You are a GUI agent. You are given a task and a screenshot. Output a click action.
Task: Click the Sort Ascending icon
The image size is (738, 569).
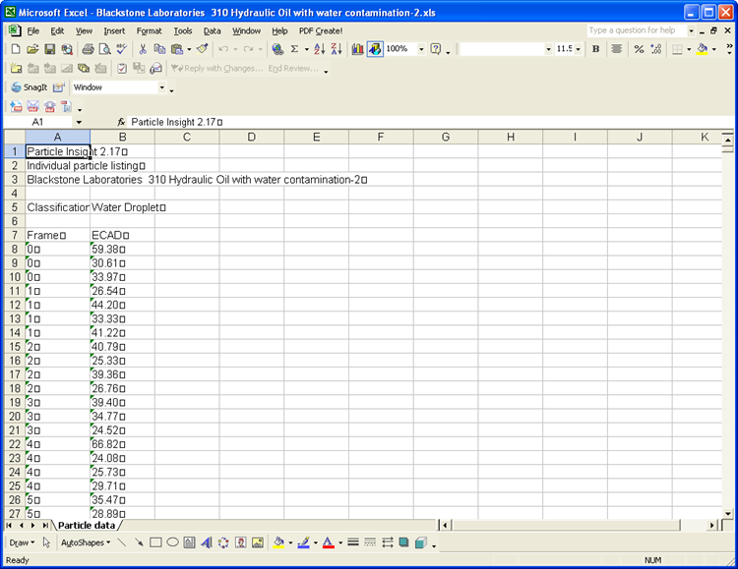click(320, 49)
